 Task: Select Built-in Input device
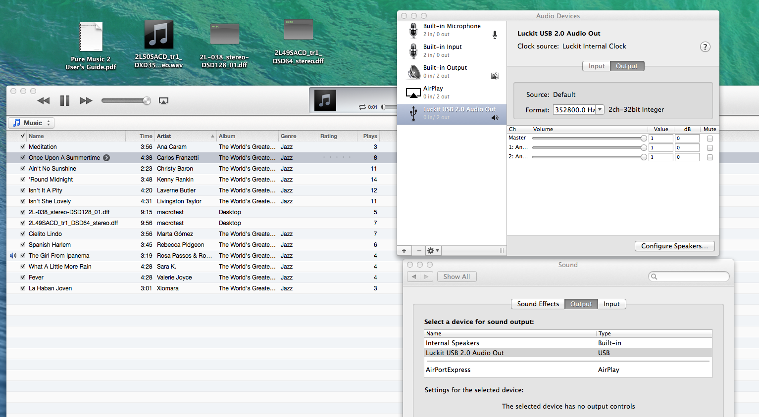(x=452, y=51)
